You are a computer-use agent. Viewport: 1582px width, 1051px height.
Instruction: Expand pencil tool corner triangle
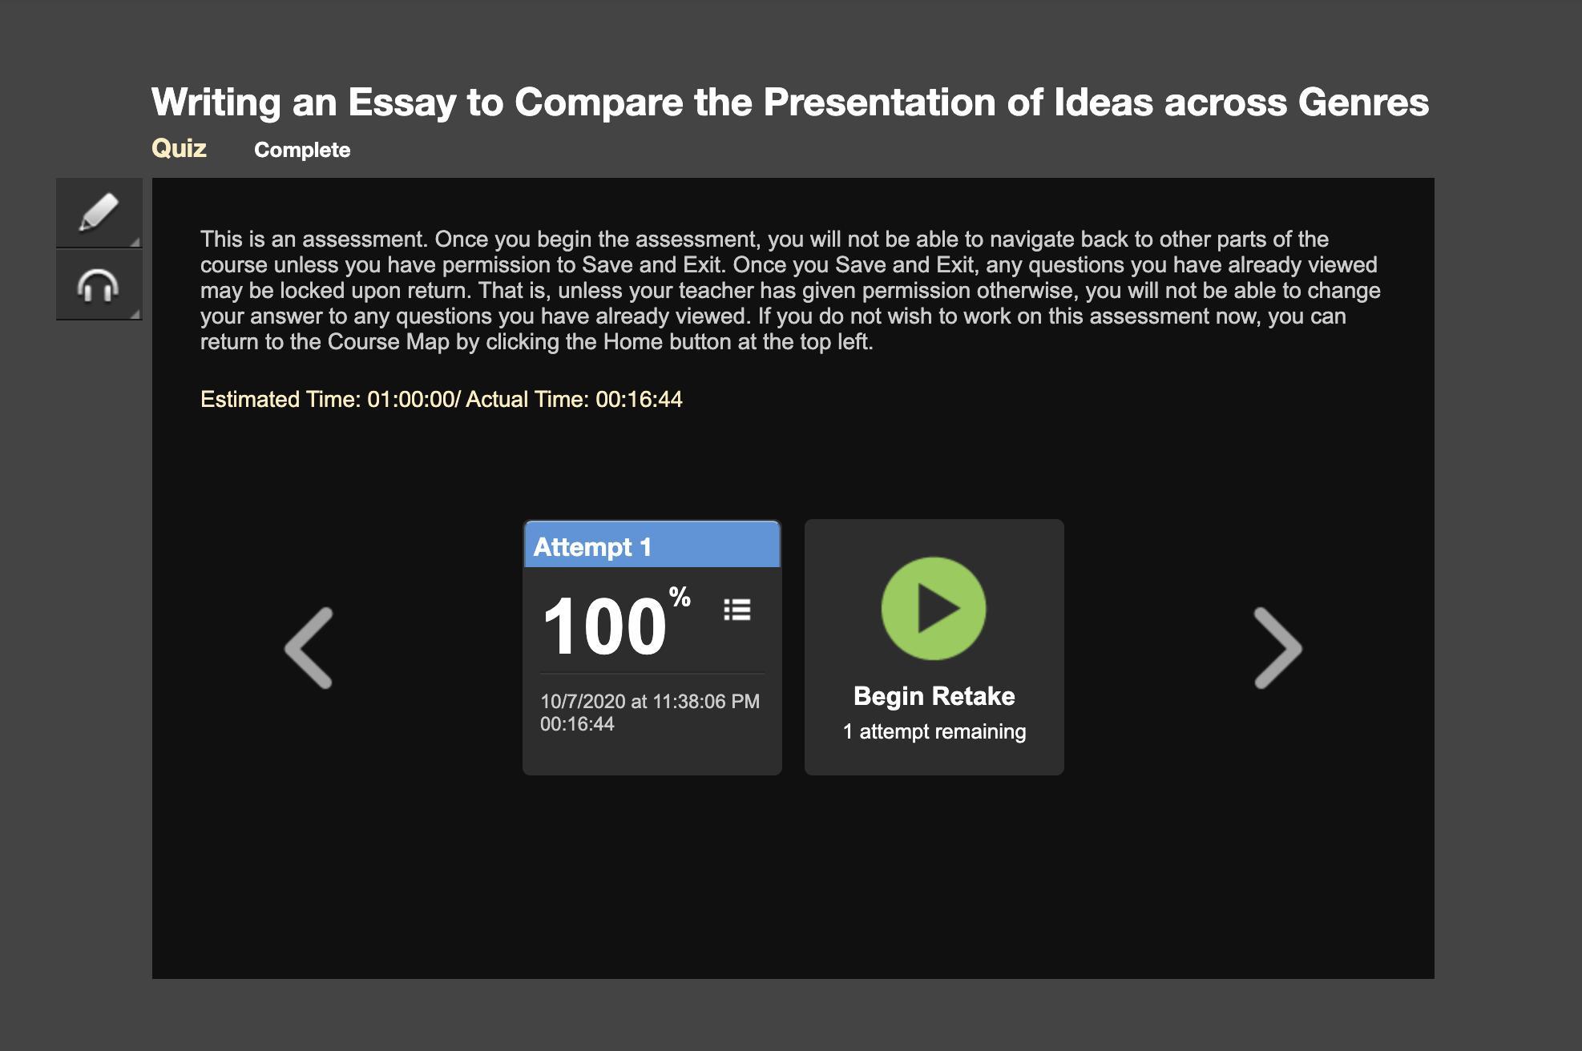pos(135,241)
